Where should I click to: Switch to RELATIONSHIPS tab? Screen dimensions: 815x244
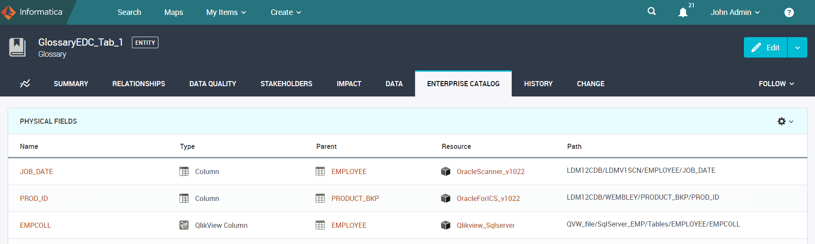tap(139, 84)
